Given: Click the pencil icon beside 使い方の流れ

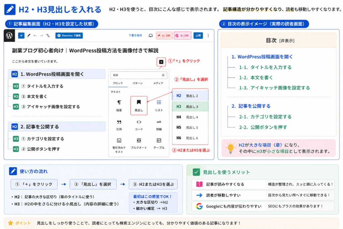Looking at the screenshot, I should (13, 171).
